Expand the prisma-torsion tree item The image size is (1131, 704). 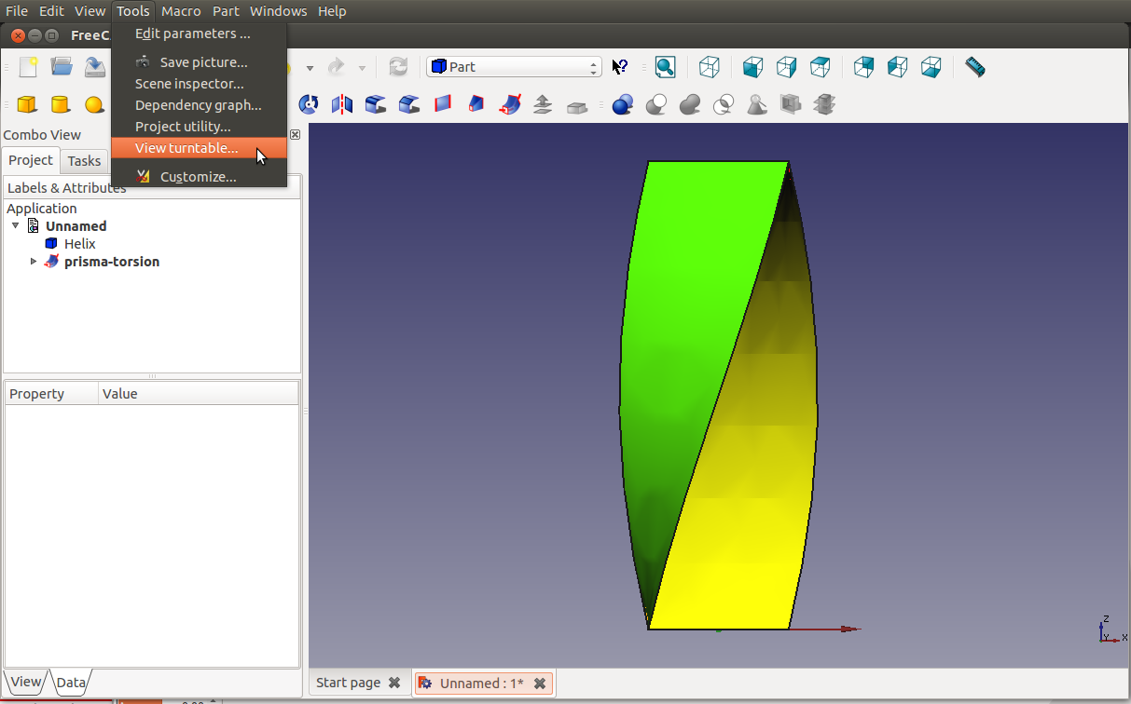coord(34,262)
